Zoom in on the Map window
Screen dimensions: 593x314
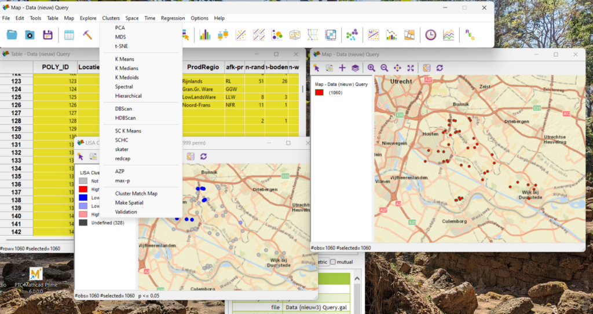coord(371,68)
